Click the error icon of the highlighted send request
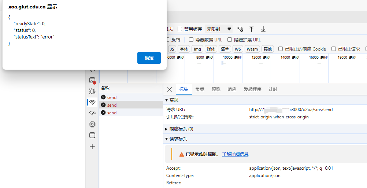Viewport: 367px width, 188px height. click(x=103, y=105)
